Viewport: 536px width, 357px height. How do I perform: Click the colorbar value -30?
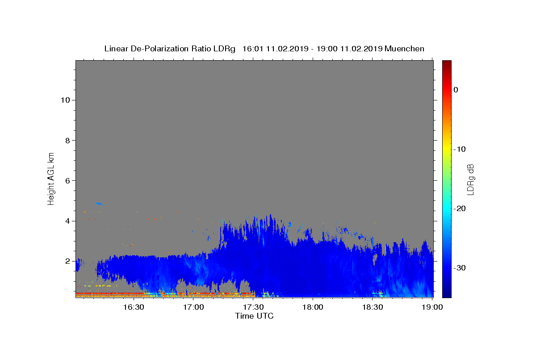pos(460,268)
